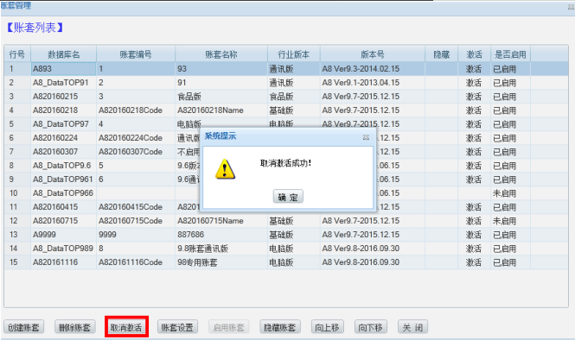Sort by 行号 column header
Screen dimensions: 575x340
17,54
